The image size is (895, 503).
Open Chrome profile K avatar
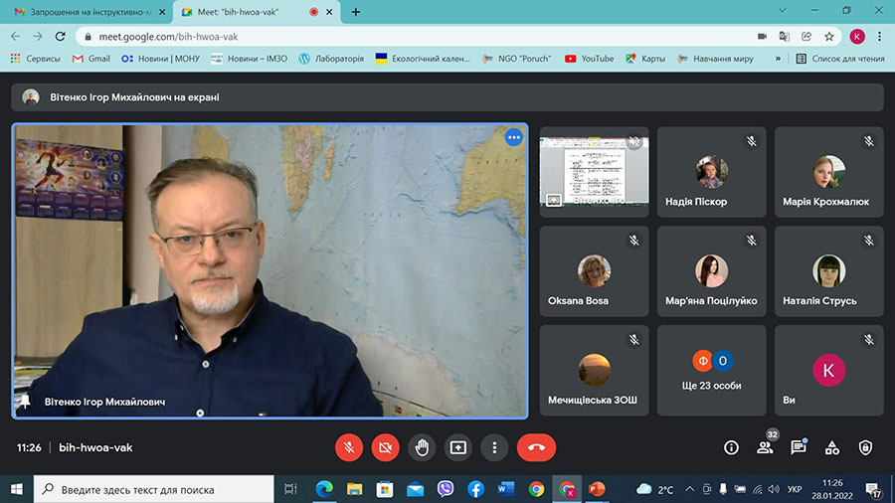point(857,37)
